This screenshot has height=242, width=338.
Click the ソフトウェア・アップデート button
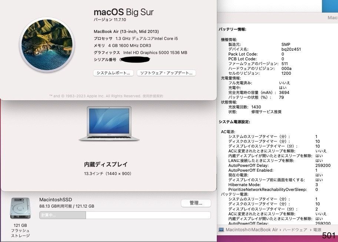point(166,73)
